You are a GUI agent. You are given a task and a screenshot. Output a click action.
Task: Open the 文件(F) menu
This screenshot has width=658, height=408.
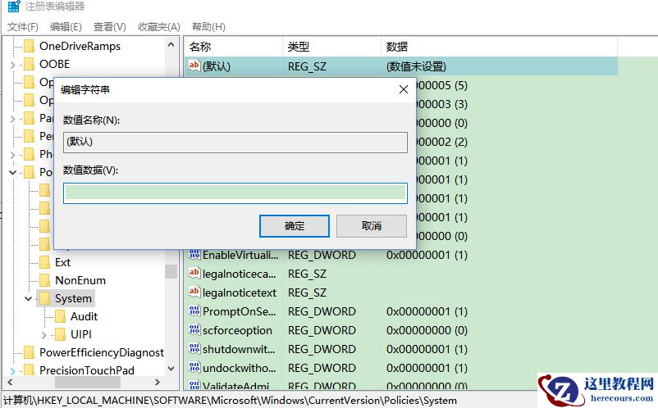pyautogui.click(x=23, y=27)
